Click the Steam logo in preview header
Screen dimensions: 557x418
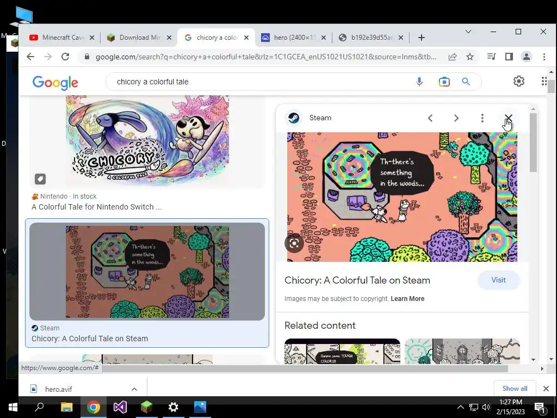click(x=294, y=118)
